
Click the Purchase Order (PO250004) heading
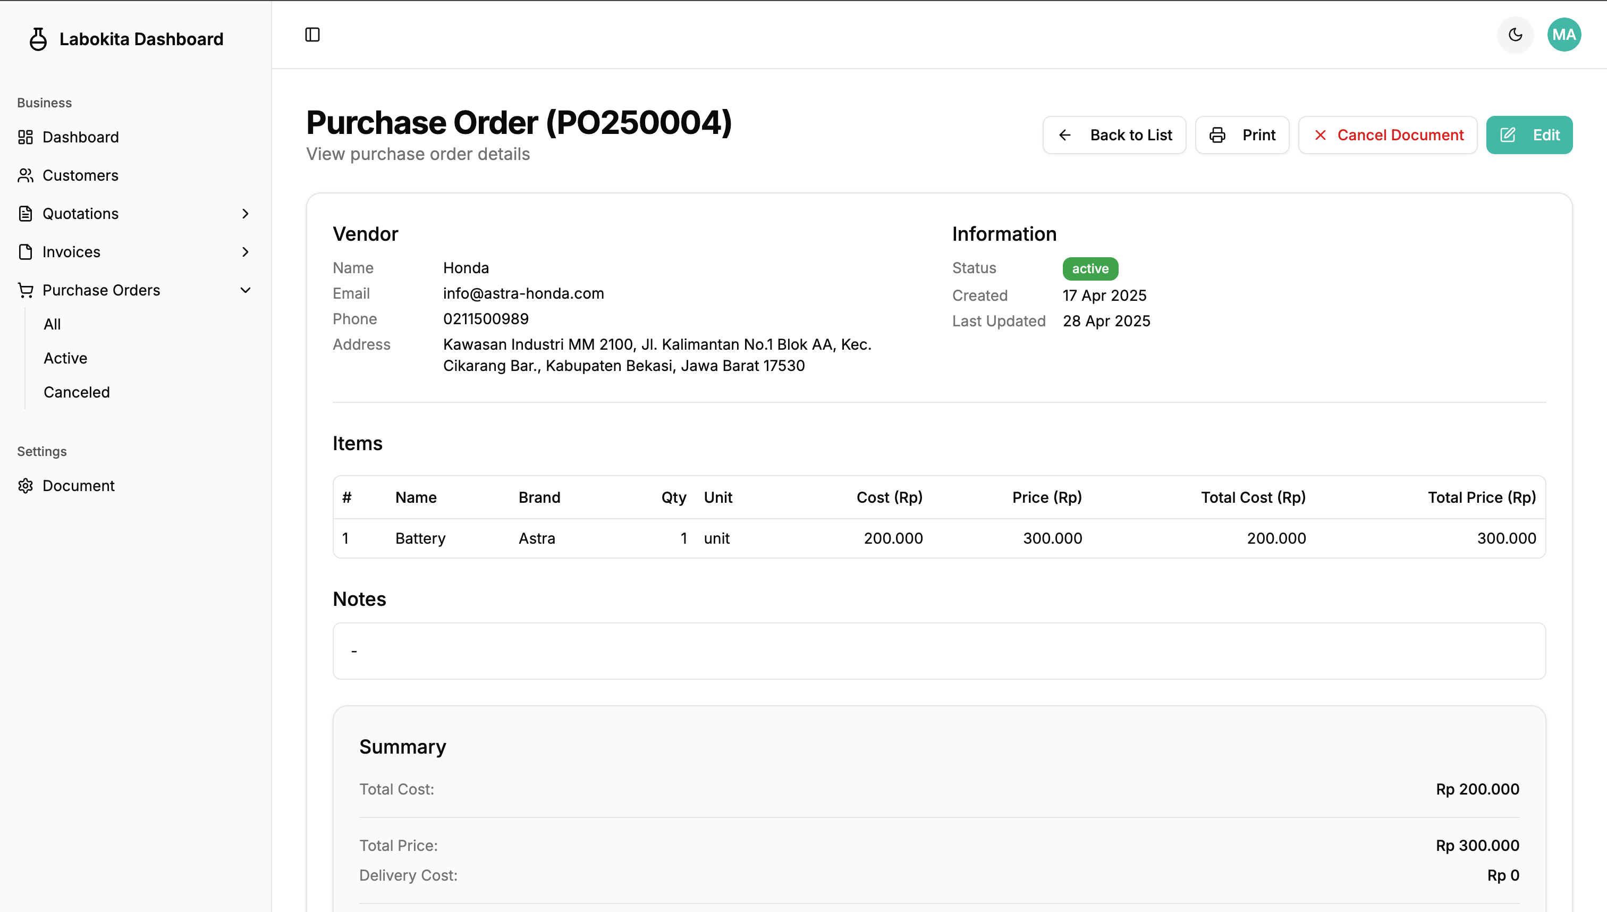click(519, 122)
